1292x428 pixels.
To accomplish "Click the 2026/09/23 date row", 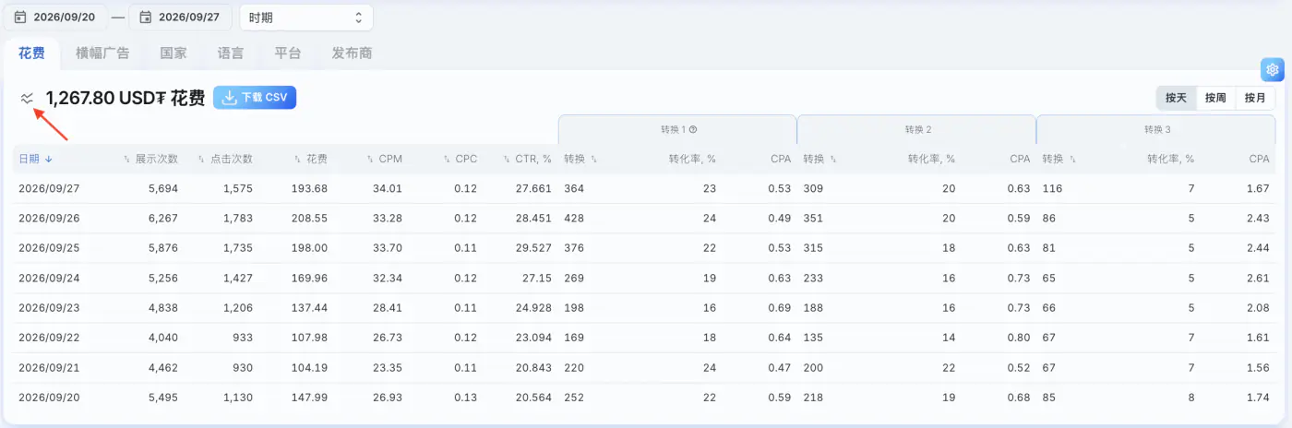I will click(646, 308).
